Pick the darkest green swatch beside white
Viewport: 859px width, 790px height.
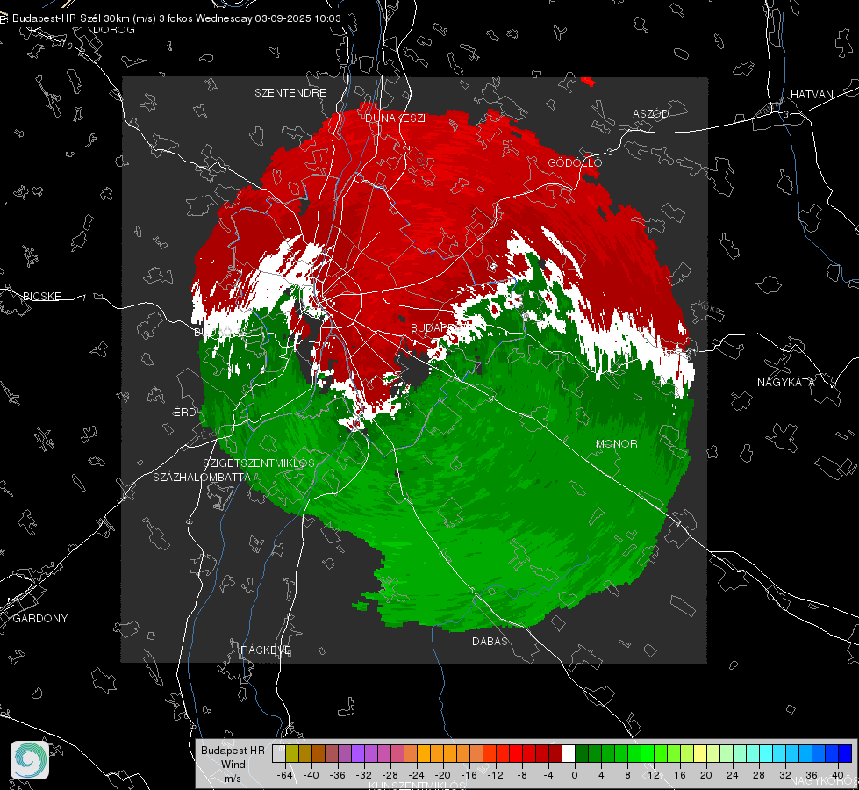pyautogui.click(x=582, y=754)
